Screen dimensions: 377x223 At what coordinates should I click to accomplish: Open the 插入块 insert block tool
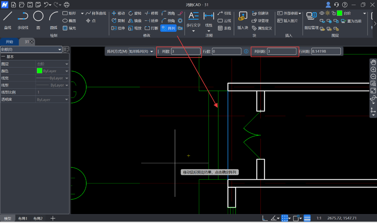[243, 20]
